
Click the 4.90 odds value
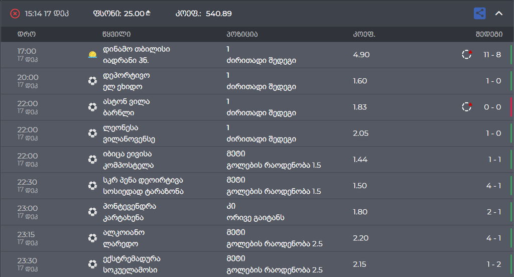click(x=361, y=55)
